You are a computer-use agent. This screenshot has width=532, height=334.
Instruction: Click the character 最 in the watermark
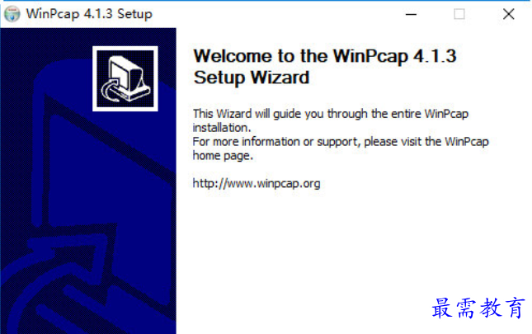pyautogui.click(x=442, y=308)
